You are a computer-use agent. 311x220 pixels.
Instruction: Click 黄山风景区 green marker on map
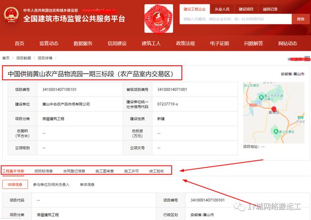(x=276, y=131)
